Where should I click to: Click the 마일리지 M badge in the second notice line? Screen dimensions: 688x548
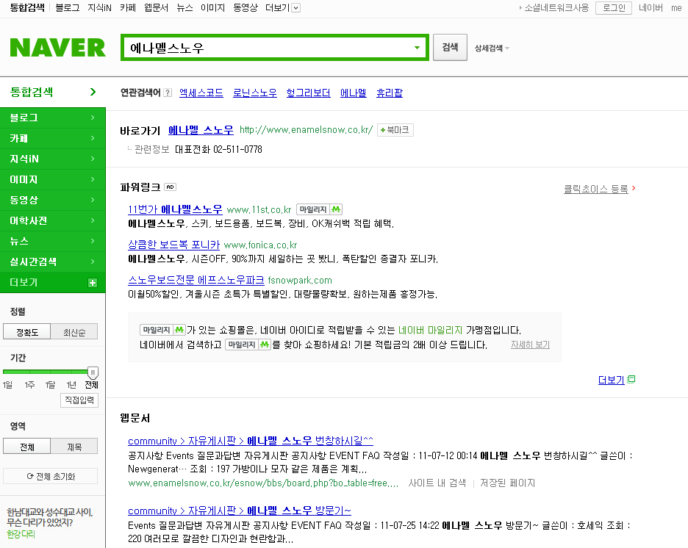tap(248, 345)
